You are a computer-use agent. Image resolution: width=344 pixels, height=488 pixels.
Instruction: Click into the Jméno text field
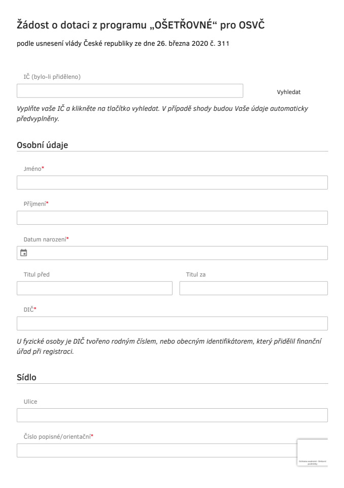(x=172, y=182)
